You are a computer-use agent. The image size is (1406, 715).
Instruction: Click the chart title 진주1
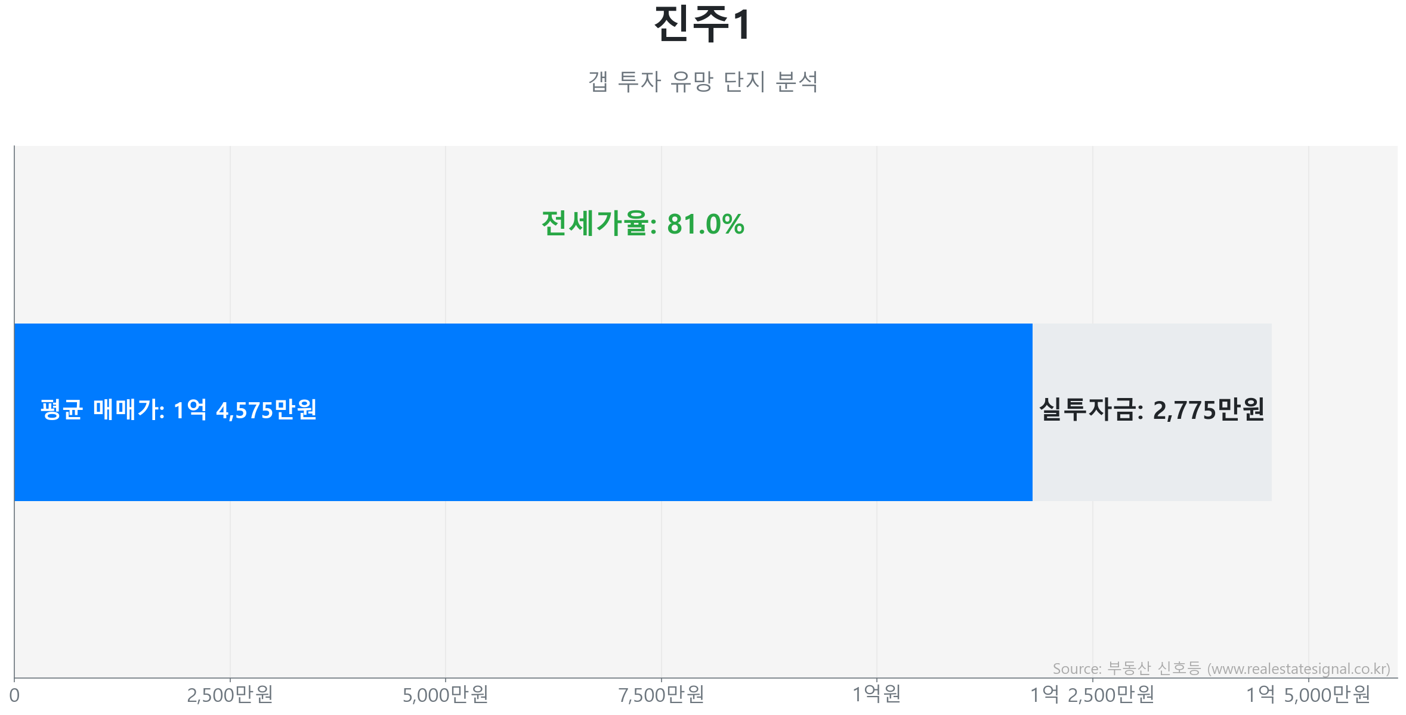click(702, 25)
